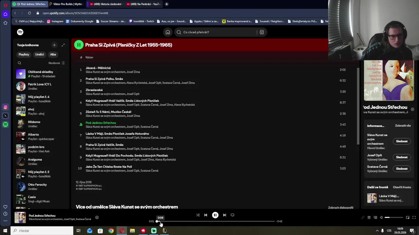Add current song via plus circle in sidebar
Viewport: 419px width, 235px height.
[412, 109]
